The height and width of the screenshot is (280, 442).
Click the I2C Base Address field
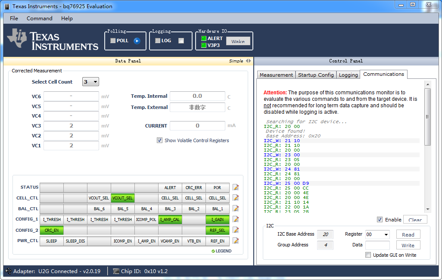(325, 234)
